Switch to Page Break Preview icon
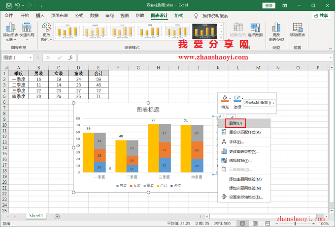335x227 pixels. click(268, 224)
